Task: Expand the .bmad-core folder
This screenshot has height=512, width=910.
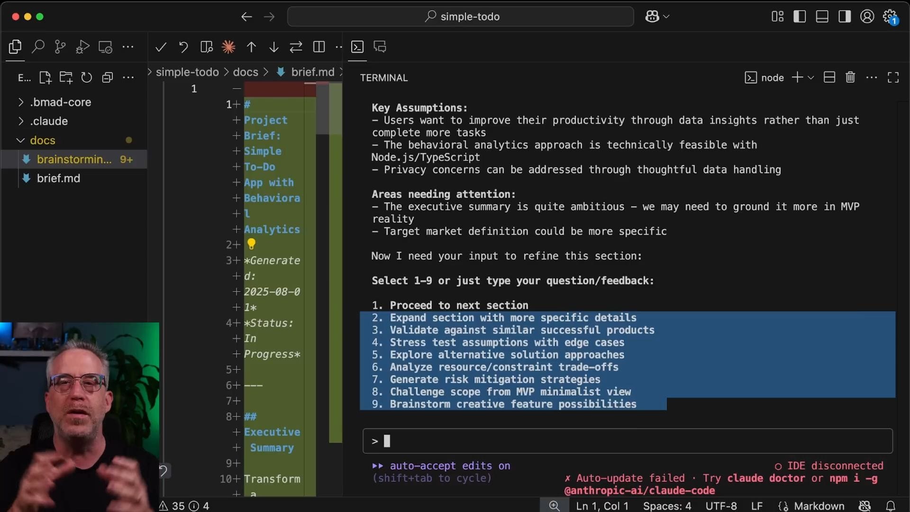Action: pyautogui.click(x=60, y=102)
